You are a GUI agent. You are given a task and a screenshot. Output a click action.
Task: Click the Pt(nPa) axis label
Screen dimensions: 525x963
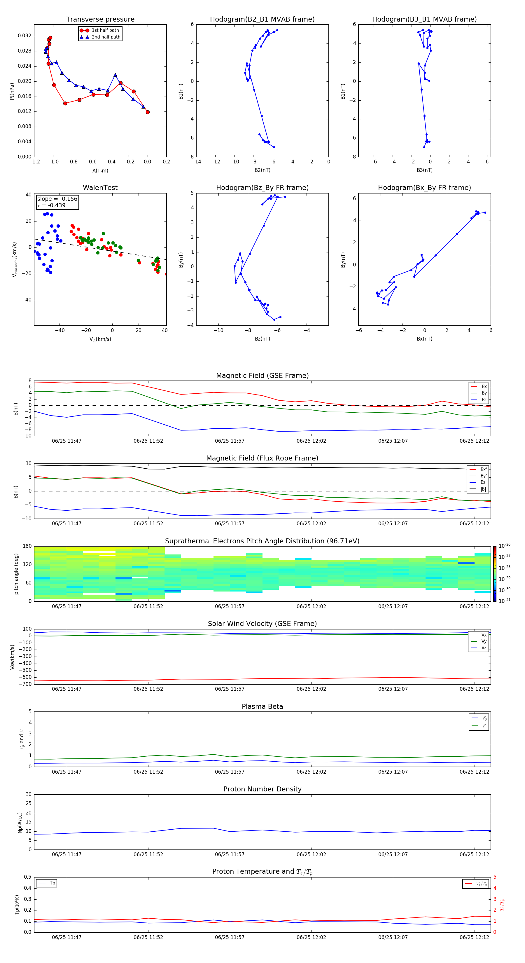(x=12, y=91)
